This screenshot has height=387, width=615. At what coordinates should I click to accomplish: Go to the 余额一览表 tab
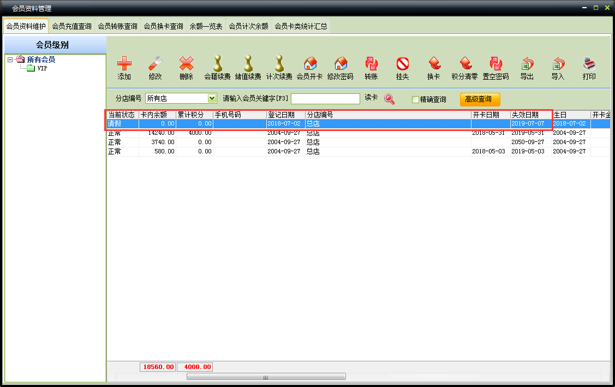click(x=206, y=26)
